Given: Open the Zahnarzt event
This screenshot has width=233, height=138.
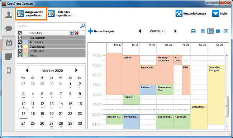Looking at the screenshot, I should [x=148, y=90].
